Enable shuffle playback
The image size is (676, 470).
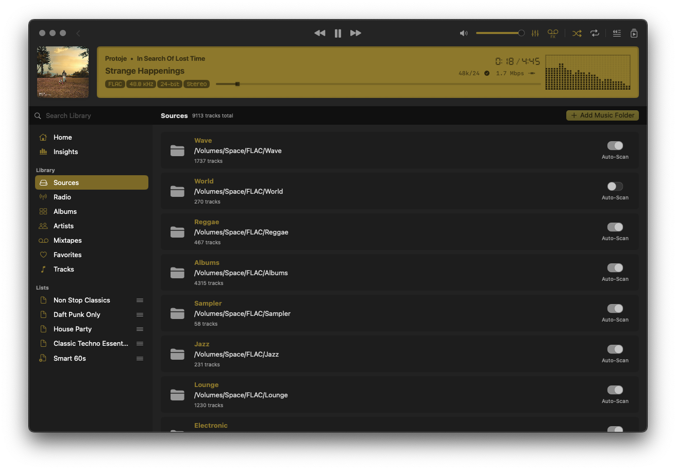(x=577, y=33)
